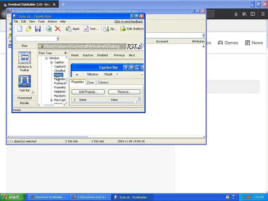Open the Firefox library icon
The width and height of the screenshot is (268, 201).
point(244,14)
